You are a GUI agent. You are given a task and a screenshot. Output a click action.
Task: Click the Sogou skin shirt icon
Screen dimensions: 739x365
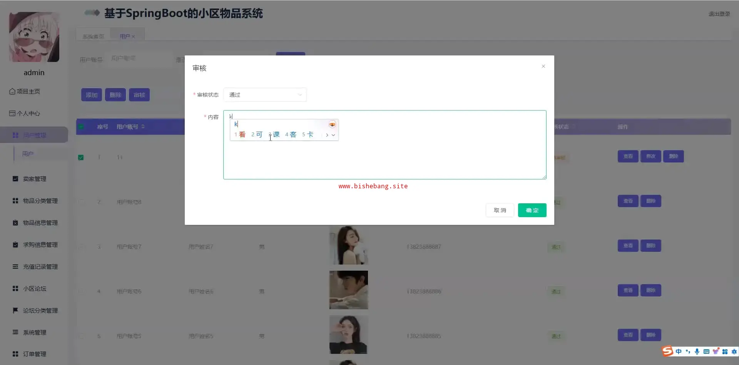click(x=716, y=352)
